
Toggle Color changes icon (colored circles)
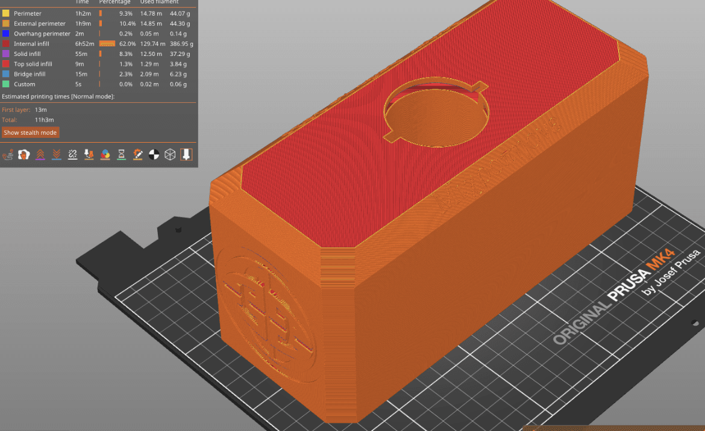[x=105, y=155]
